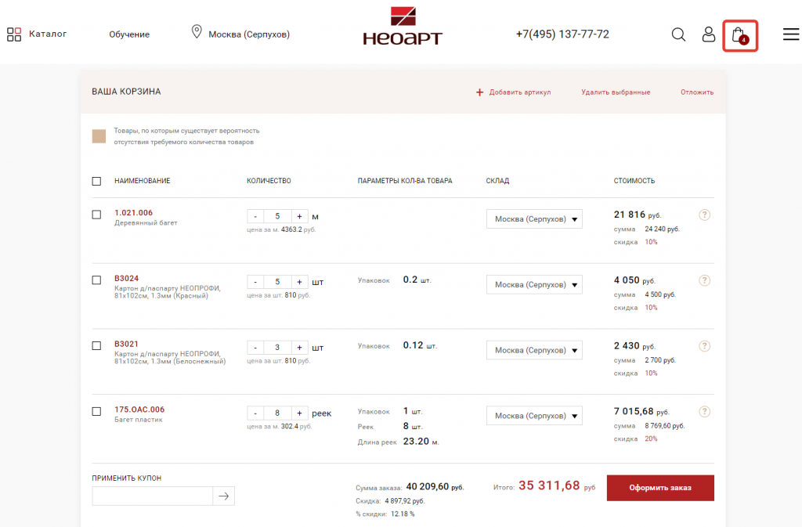Screen dimensions: 802x527
Task: Click help icon for item 1.021.006
Action: [x=704, y=215]
